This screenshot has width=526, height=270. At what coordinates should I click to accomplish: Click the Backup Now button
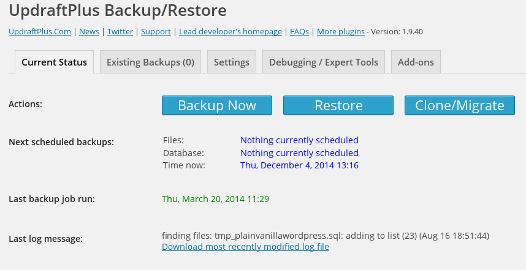coord(217,105)
